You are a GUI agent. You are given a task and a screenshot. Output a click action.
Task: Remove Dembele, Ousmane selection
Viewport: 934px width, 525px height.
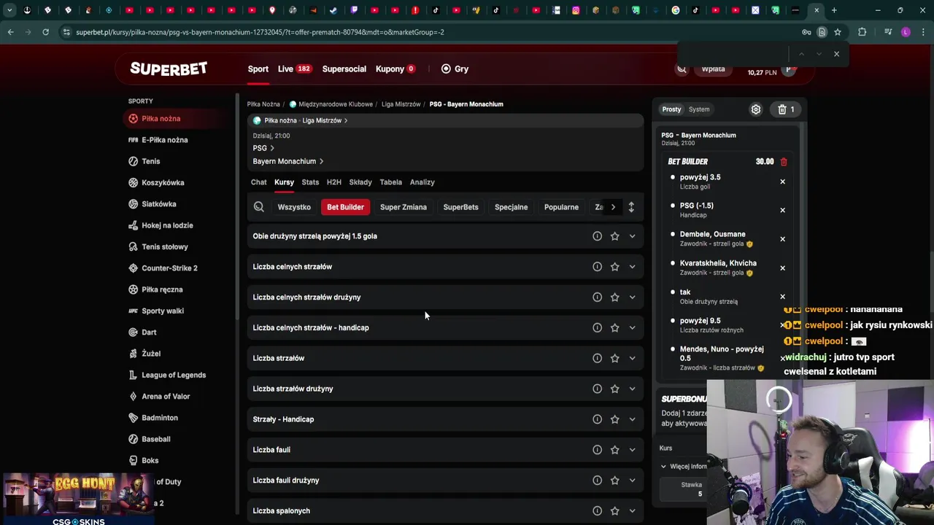pos(782,239)
